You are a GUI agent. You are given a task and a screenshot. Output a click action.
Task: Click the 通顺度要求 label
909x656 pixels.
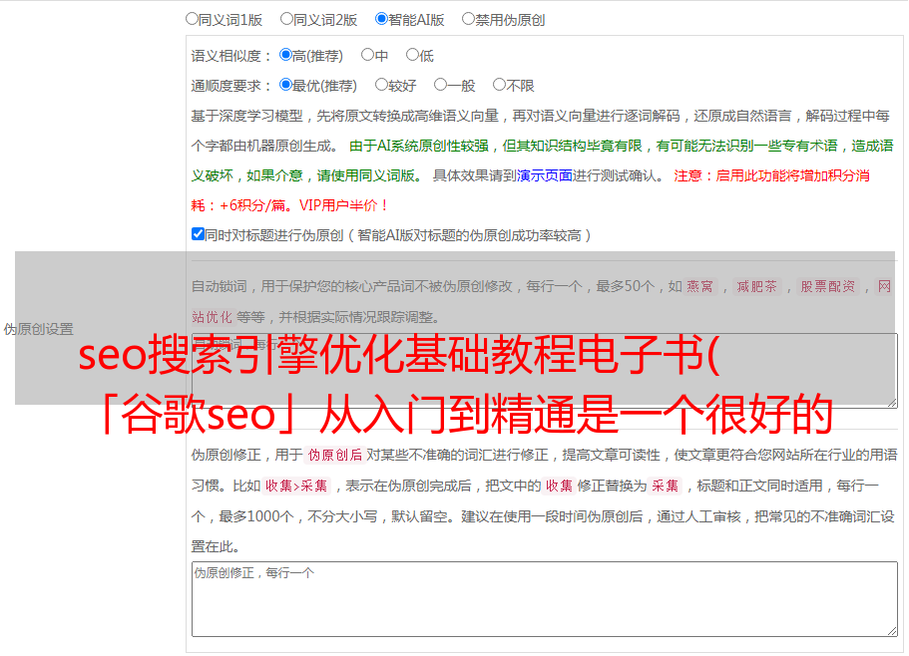pos(230,86)
